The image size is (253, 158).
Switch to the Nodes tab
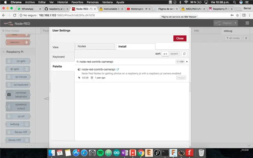95,46
